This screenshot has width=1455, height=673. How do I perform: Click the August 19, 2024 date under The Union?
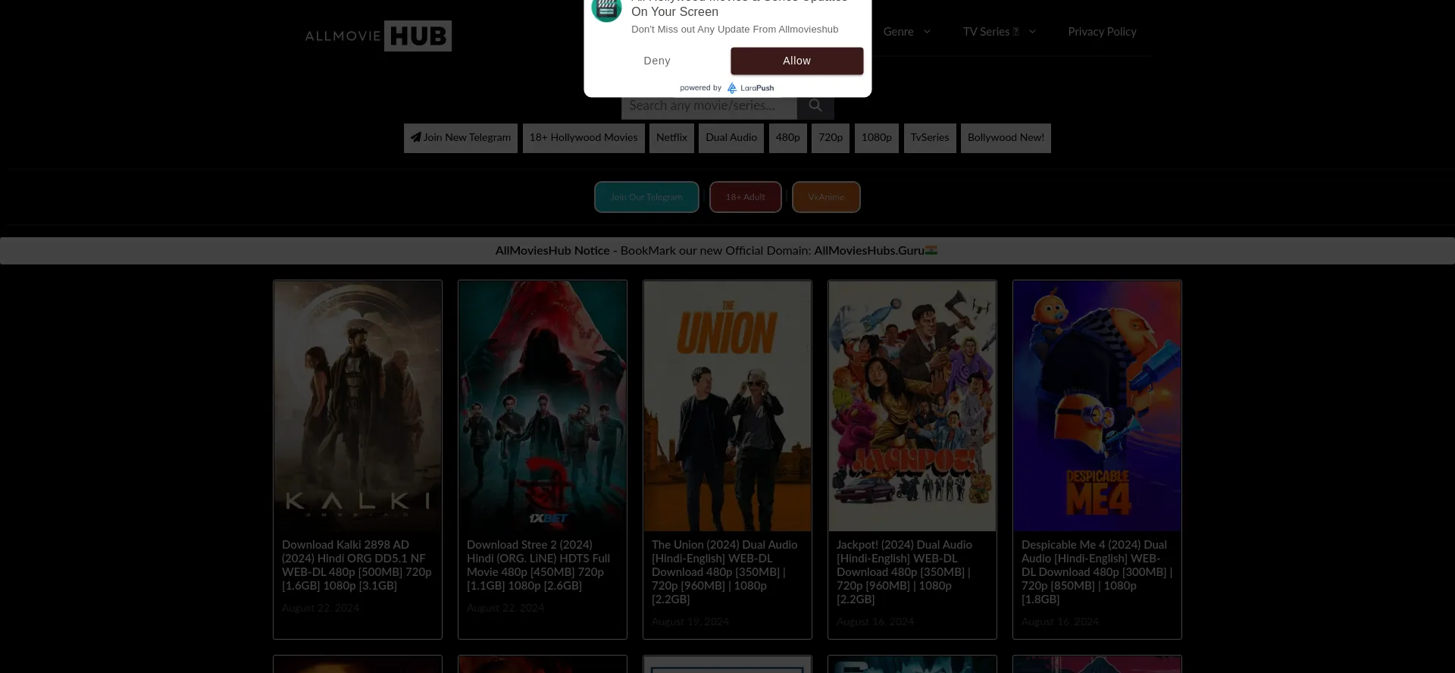click(x=690, y=622)
